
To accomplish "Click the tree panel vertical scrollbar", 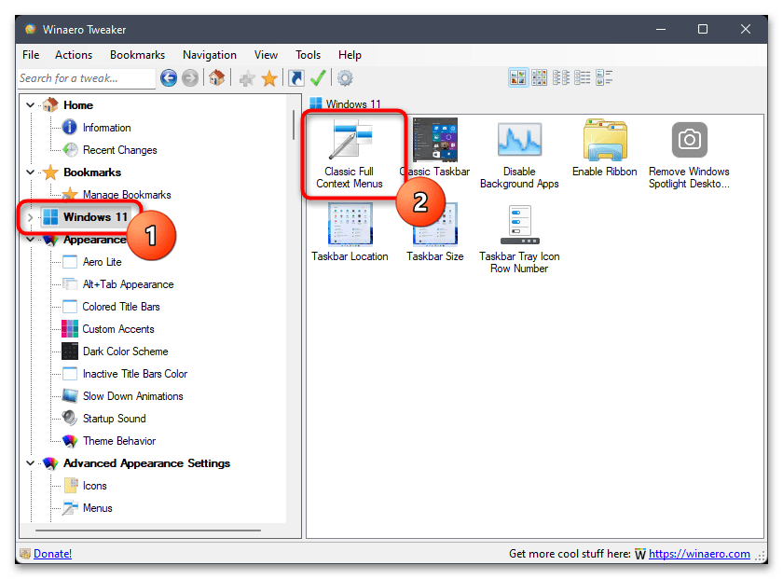I will [x=294, y=125].
